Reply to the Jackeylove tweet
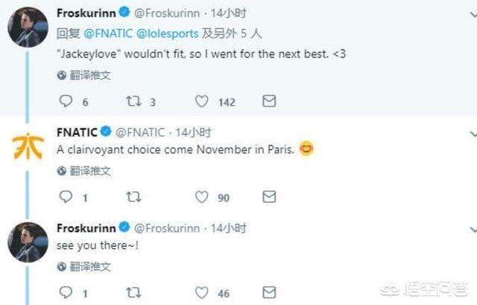Screen dimensions: 477x305 (66, 101)
